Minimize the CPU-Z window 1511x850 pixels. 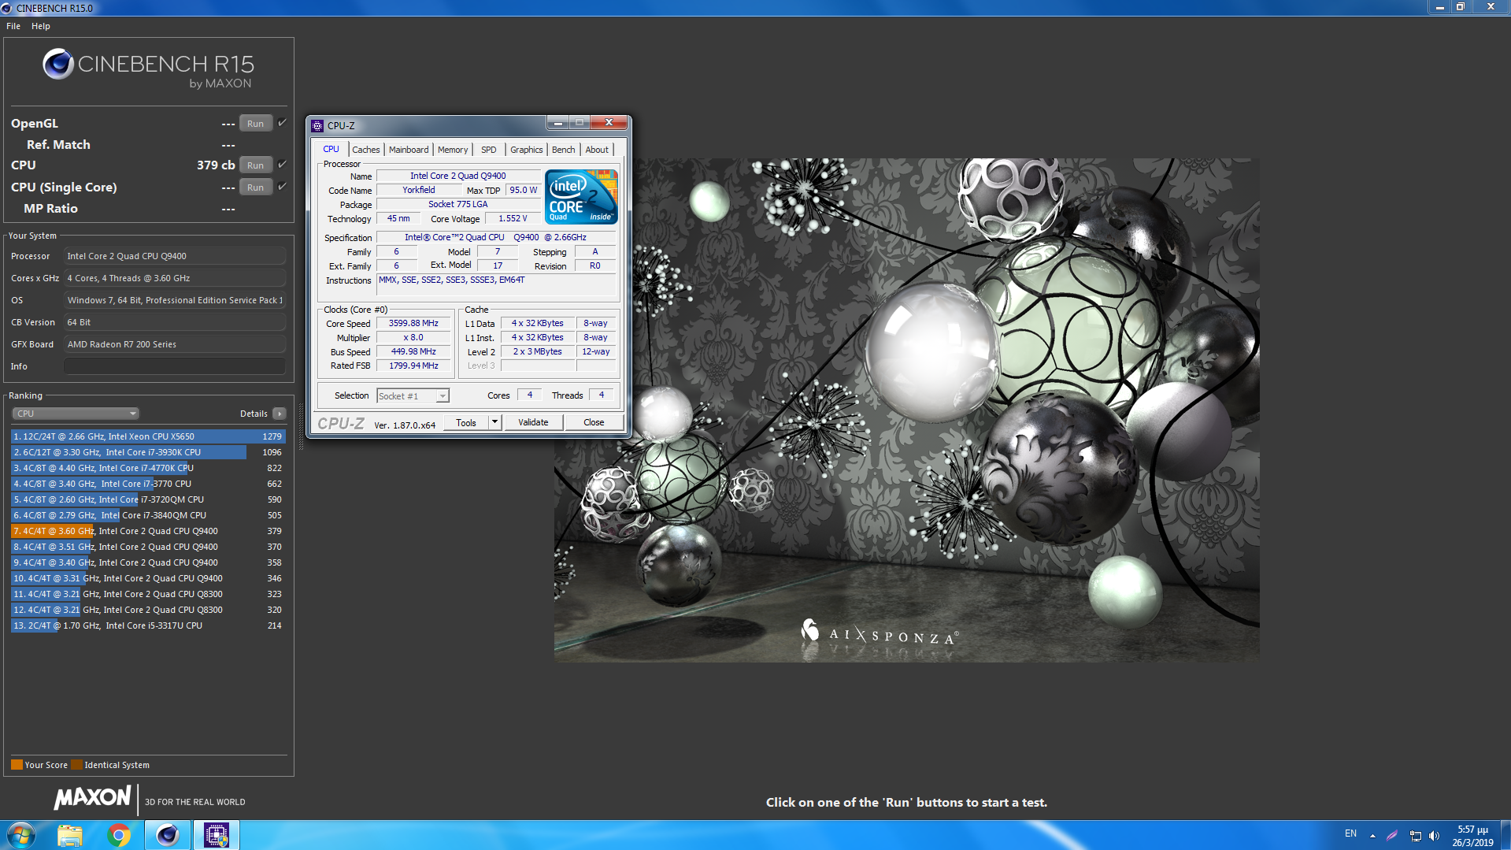[557, 123]
